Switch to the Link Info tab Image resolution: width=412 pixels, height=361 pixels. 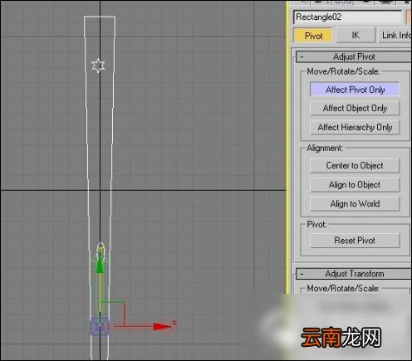(x=395, y=36)
